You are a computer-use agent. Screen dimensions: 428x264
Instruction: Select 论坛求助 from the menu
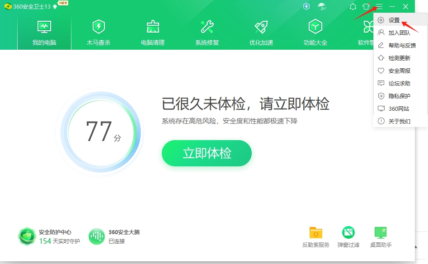(400, 83)
